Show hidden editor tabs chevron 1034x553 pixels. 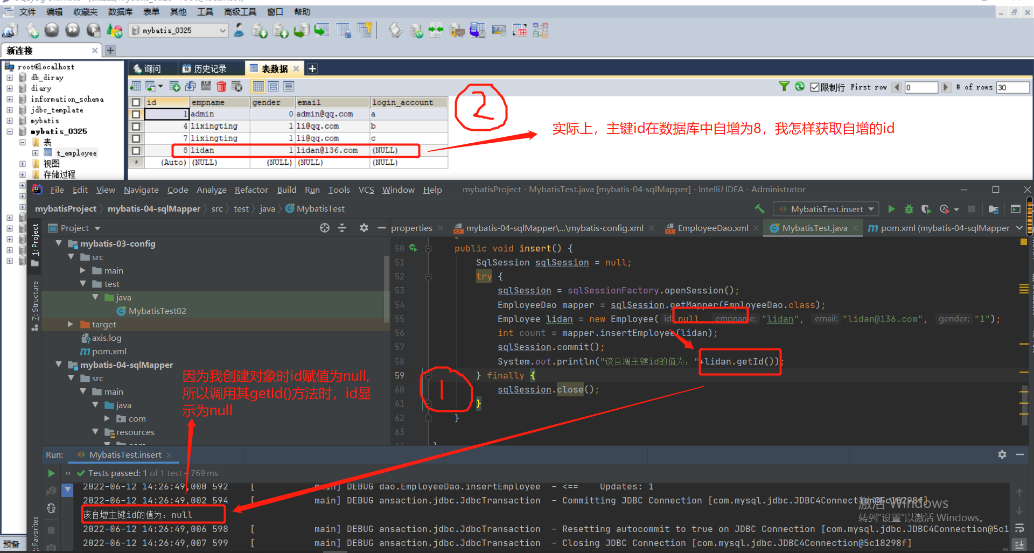click(x=1019, y=228)
